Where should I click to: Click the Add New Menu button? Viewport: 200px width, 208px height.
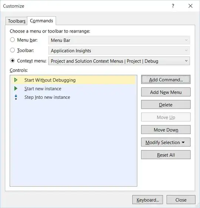[166, 92]
